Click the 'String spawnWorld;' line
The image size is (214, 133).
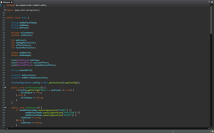tap(22, 70)
